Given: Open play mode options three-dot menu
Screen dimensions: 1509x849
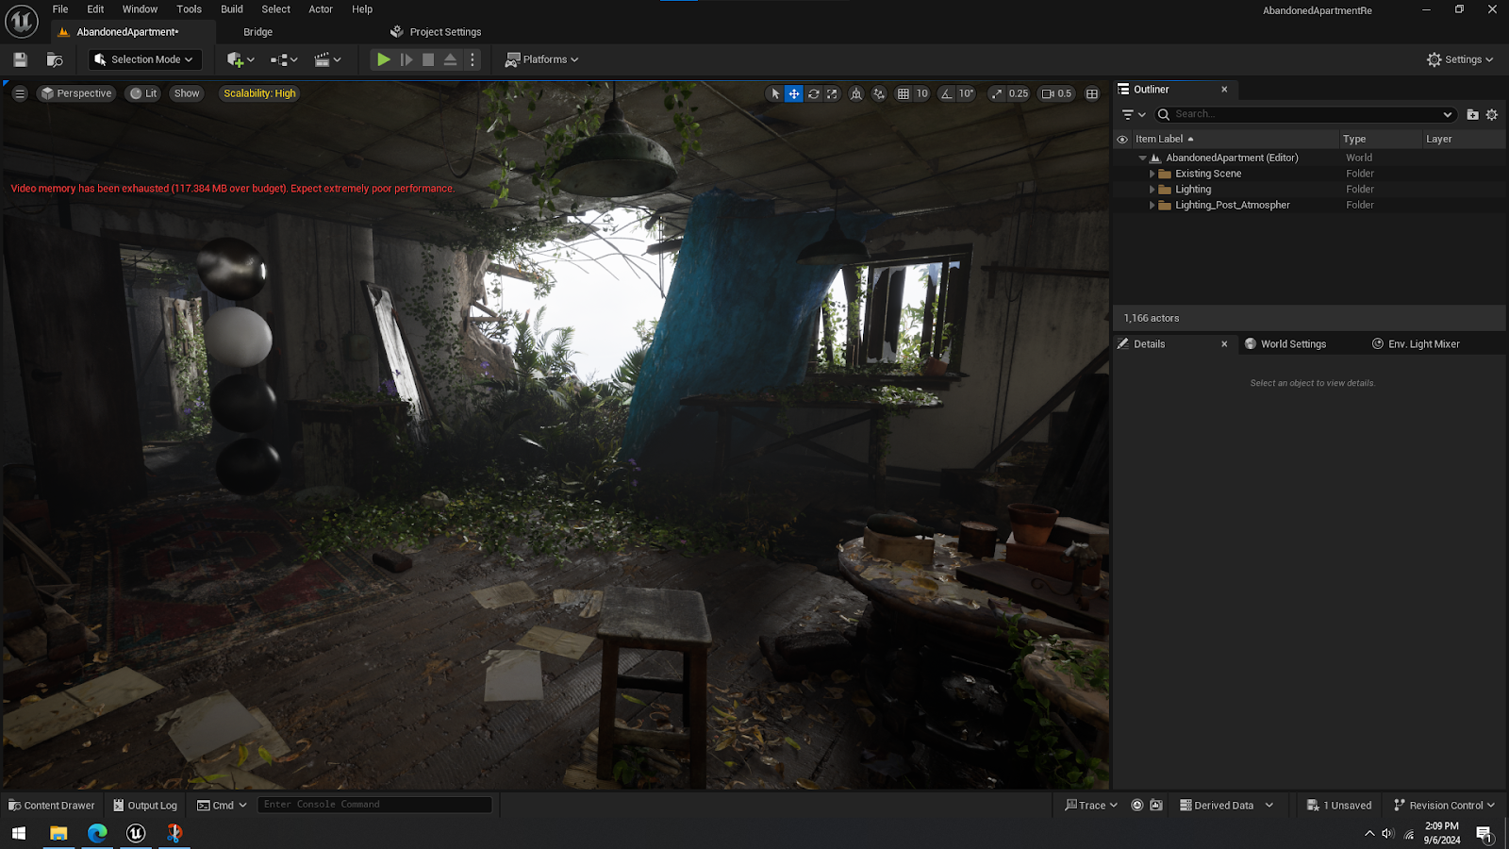Looking at the screenshot, I should [473, 59].
